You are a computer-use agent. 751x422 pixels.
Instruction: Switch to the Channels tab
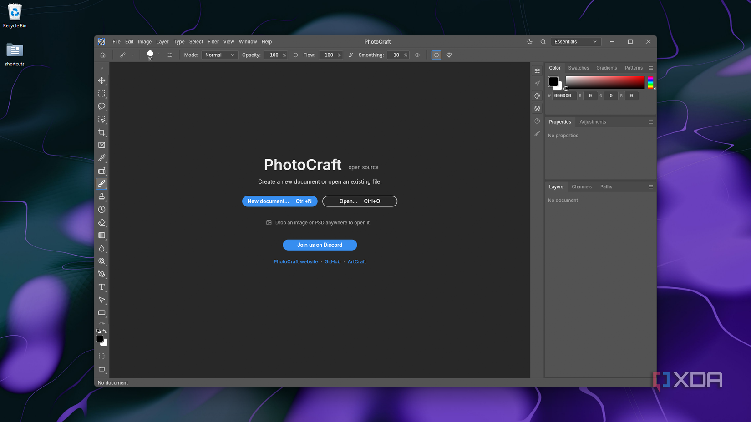click(x=582, y=186)
